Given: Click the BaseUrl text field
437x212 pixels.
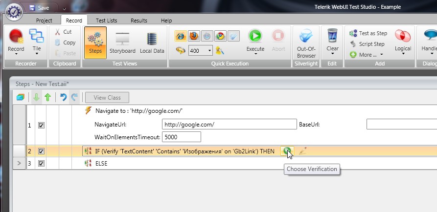Looking at the screenshot, I should (402, 125).
